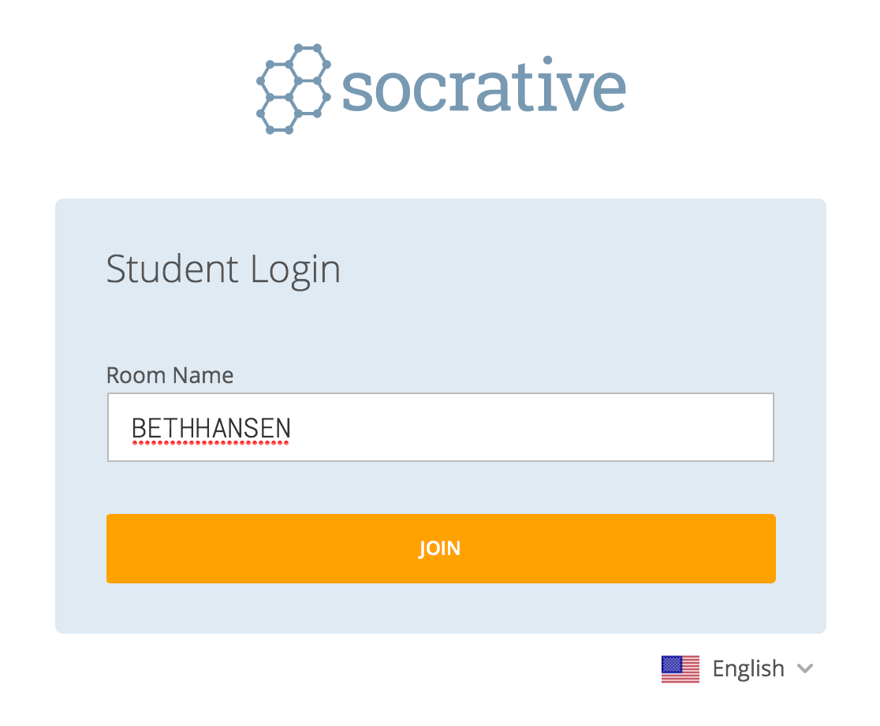Click the English label beside the flag

[748, 668]
